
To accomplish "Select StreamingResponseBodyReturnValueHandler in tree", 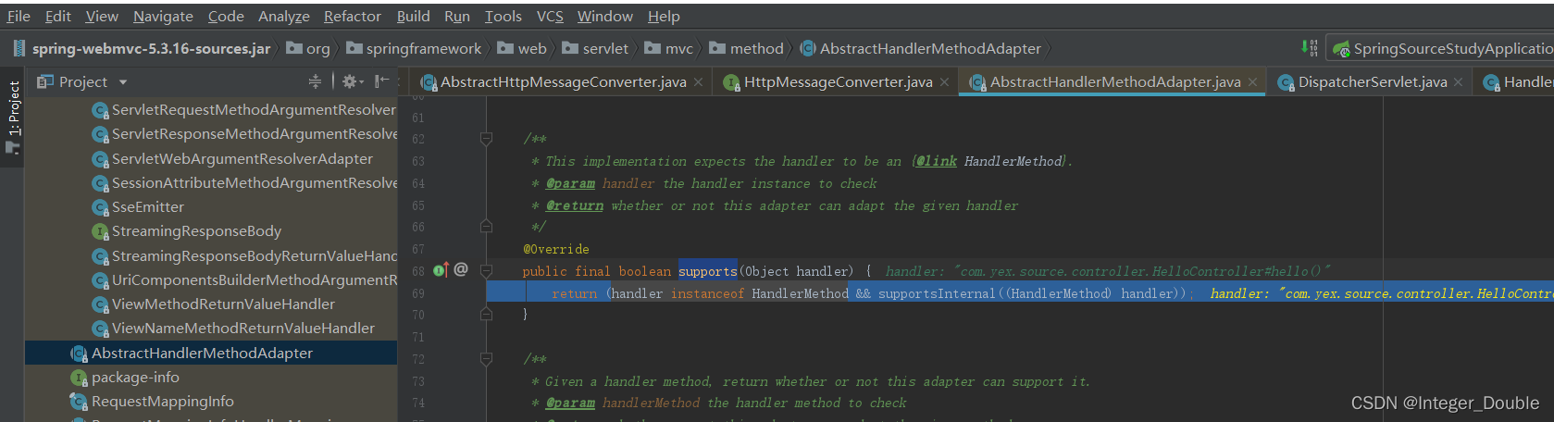I will point(244,256).
